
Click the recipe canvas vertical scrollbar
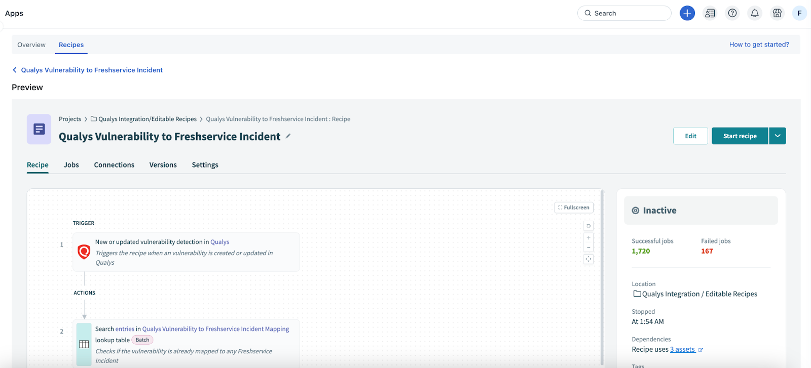(602, 277)
